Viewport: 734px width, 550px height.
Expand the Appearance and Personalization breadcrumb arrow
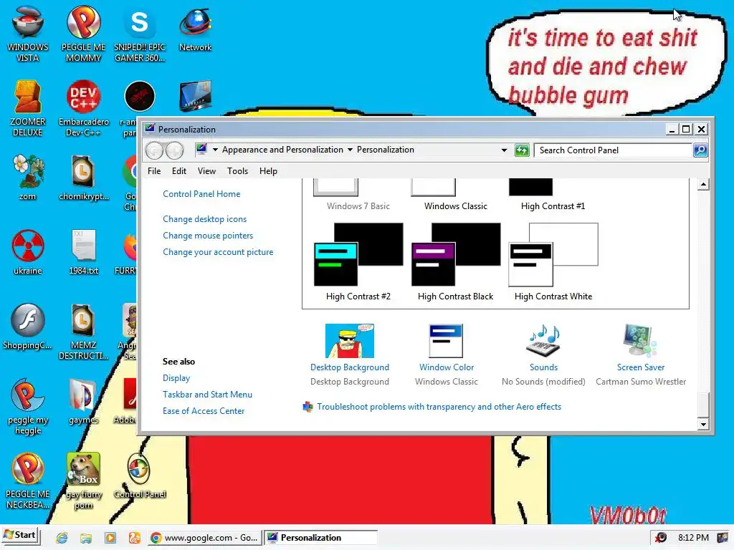point(350,150)
